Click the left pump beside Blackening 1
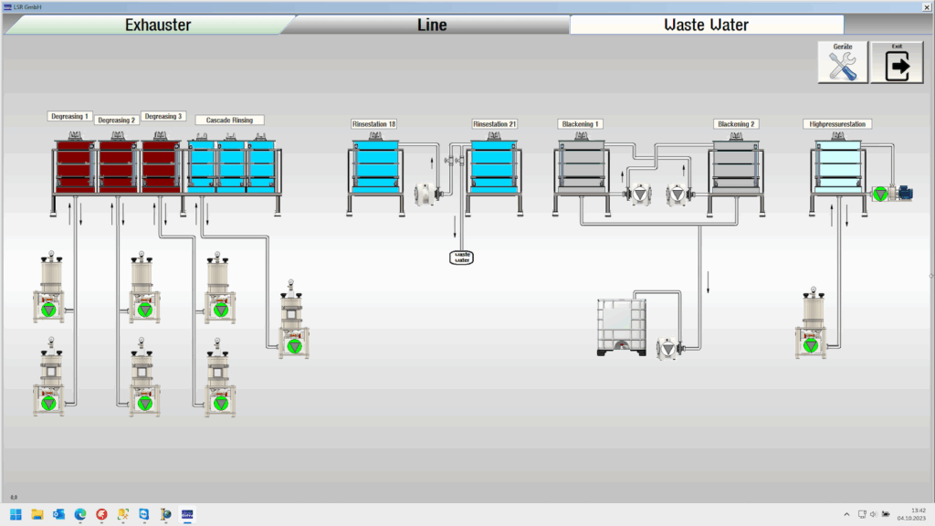Image resolution: width=935 pixels, height=526 pixels. pos(637,195)
